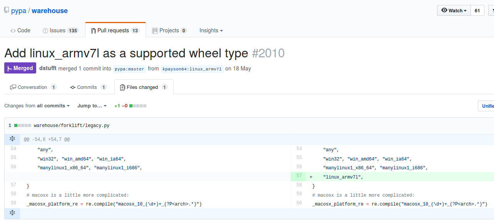Click the pypa:master base branch label

129,69
